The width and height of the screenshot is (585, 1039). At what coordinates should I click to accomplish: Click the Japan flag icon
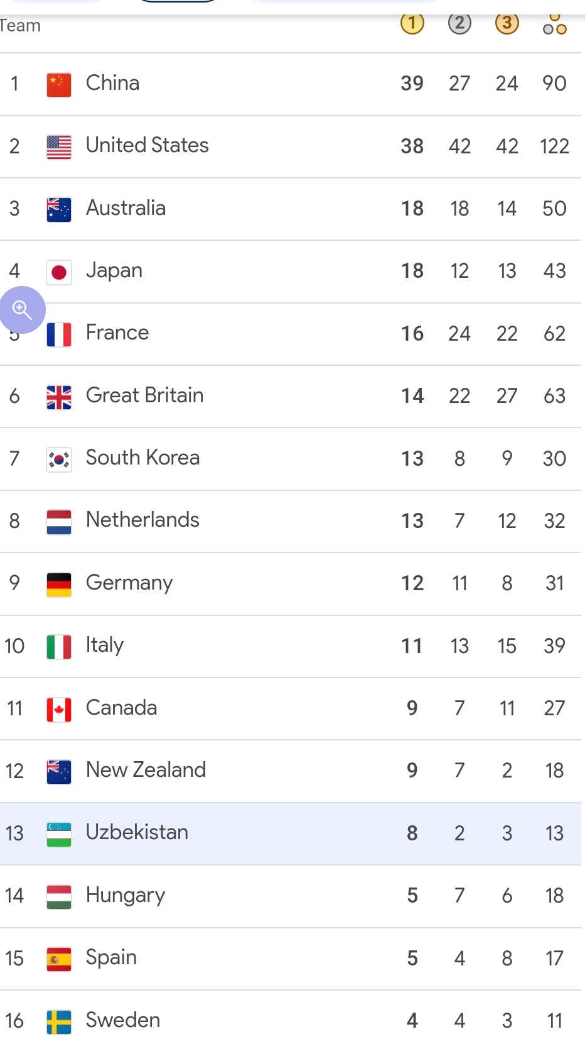59,272
